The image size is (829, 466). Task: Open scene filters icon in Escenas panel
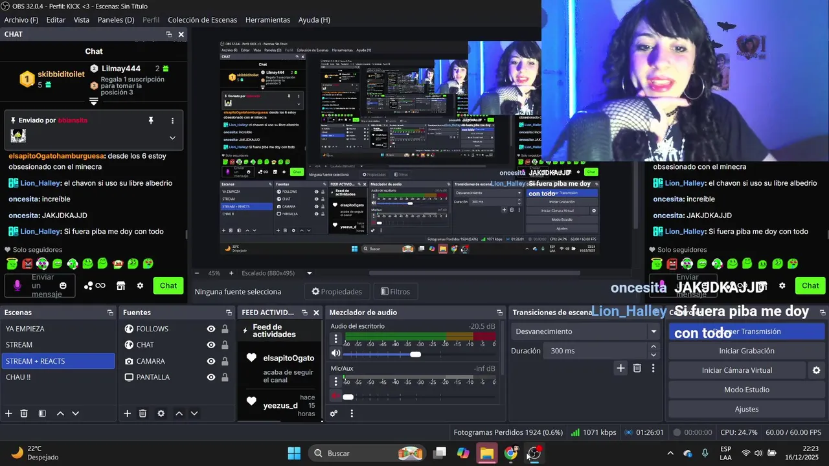(x=42, y=414)
